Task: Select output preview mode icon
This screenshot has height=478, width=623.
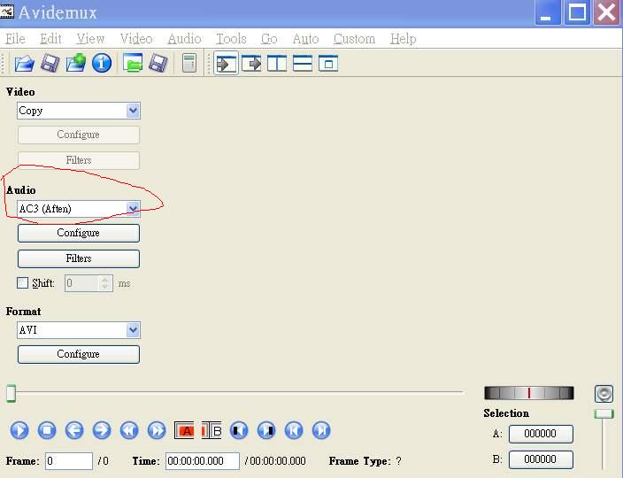Action: point(251,63)
